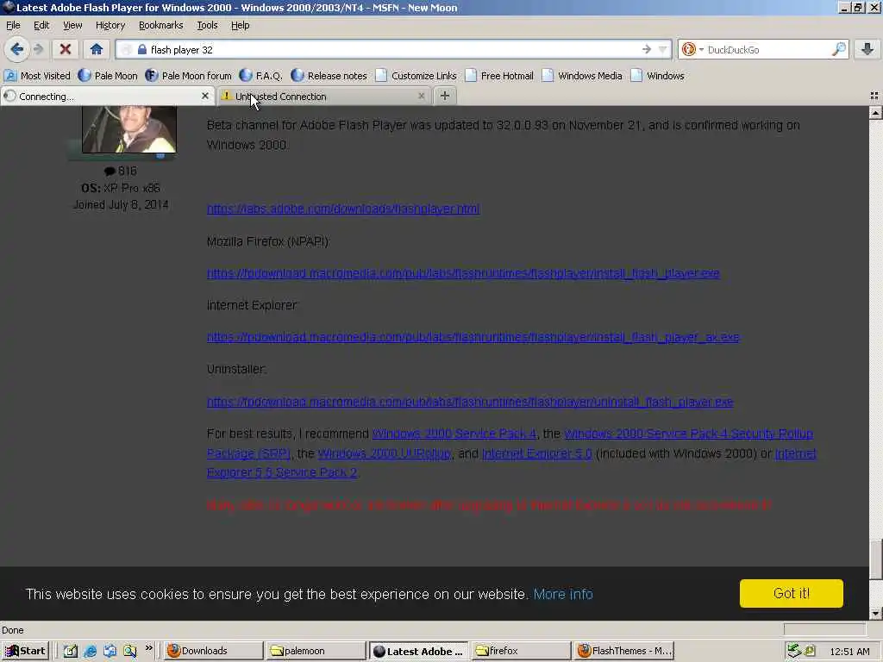Viewport: 883px width, 662px height.
Task: Click the Back navigation arrow
Action: [17, 49]
